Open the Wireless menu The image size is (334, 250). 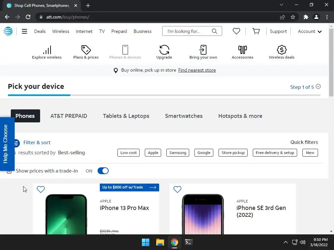pyautogui.click(x=61, y=31)
